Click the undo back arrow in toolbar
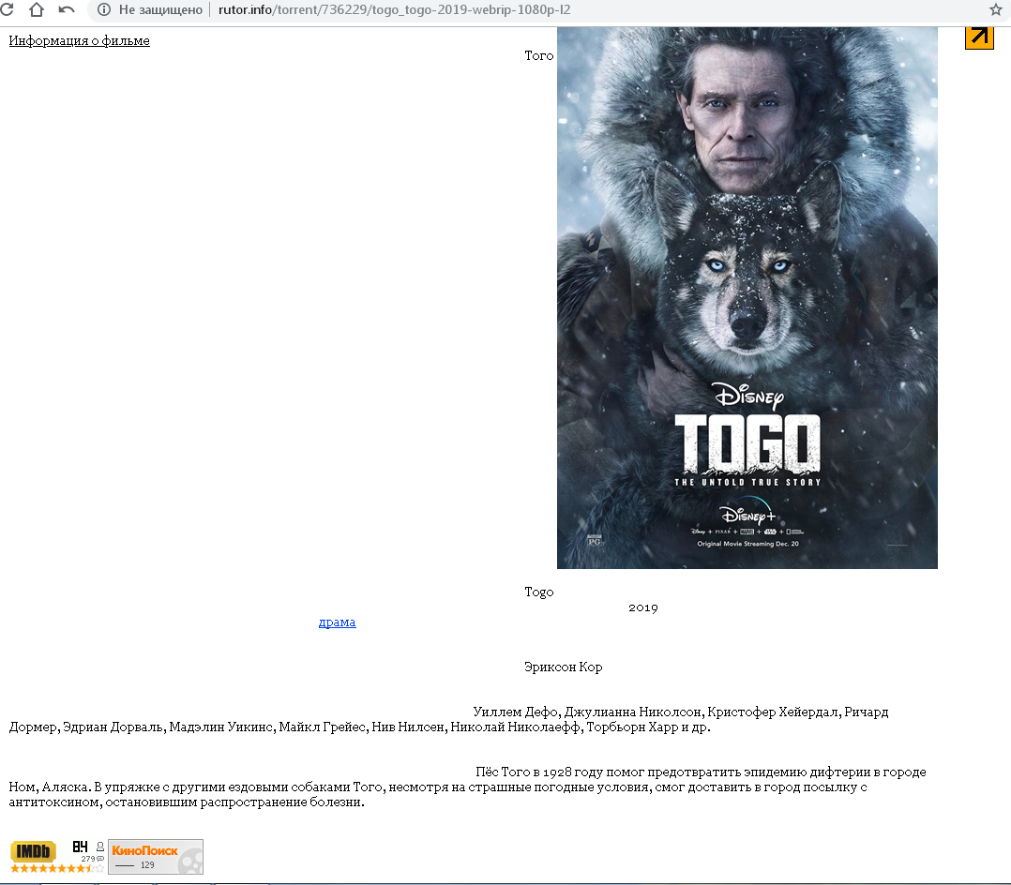The image size is (1011, 885). coord(67,9)
